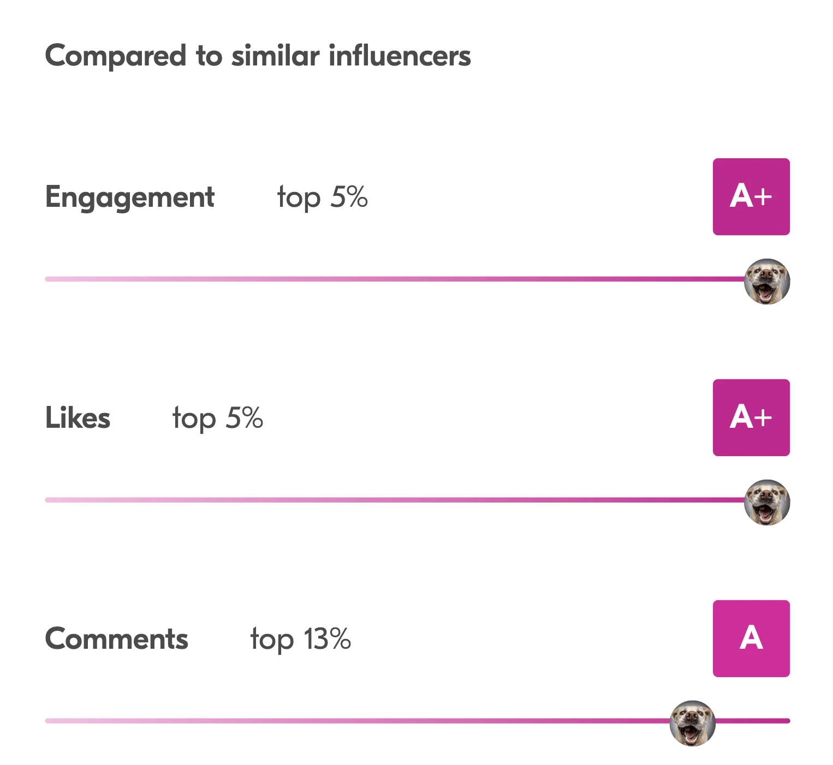Select the Engagement metric label

[x=130, y=198]
